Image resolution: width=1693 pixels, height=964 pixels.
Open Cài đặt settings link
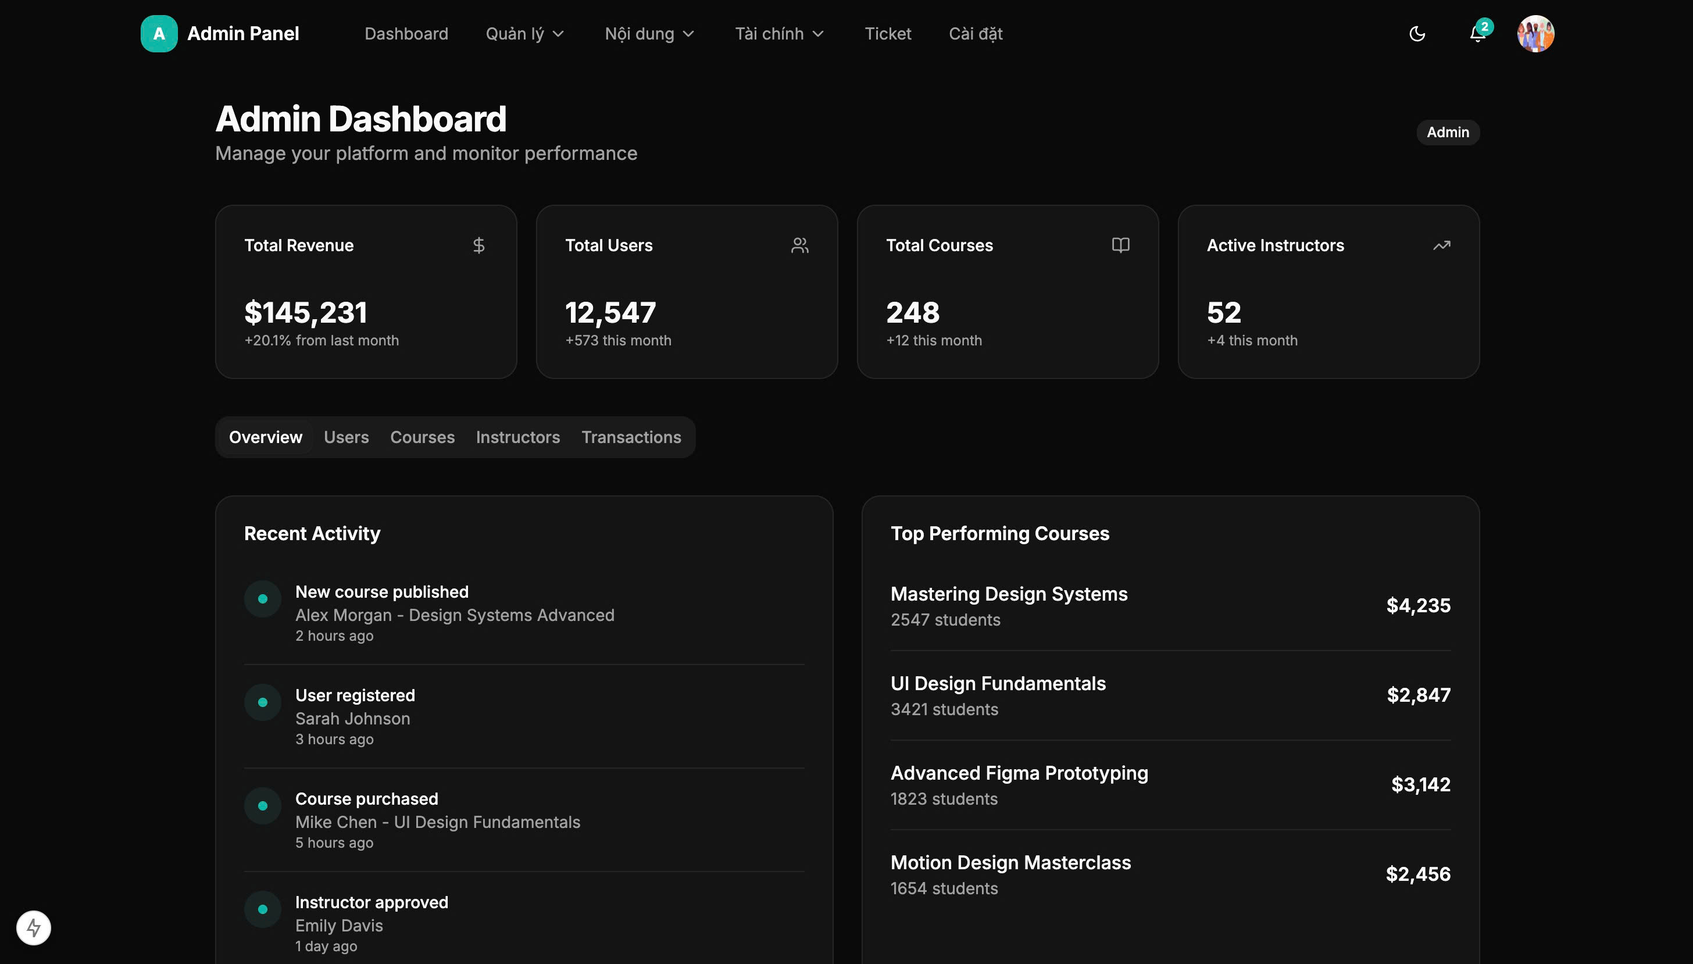[x=976, y=34]
